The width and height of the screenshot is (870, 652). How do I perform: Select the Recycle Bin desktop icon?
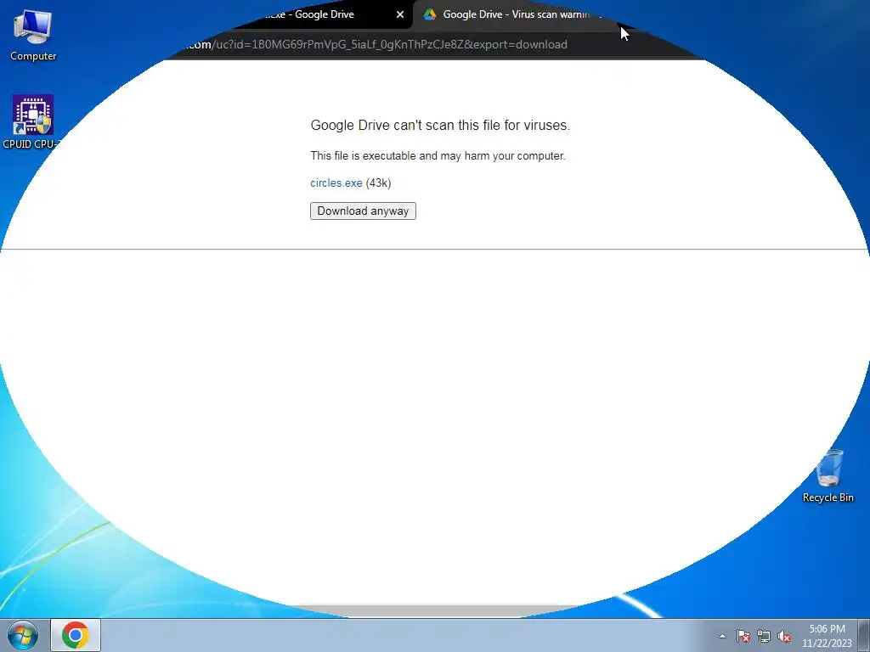click(828, 477)
